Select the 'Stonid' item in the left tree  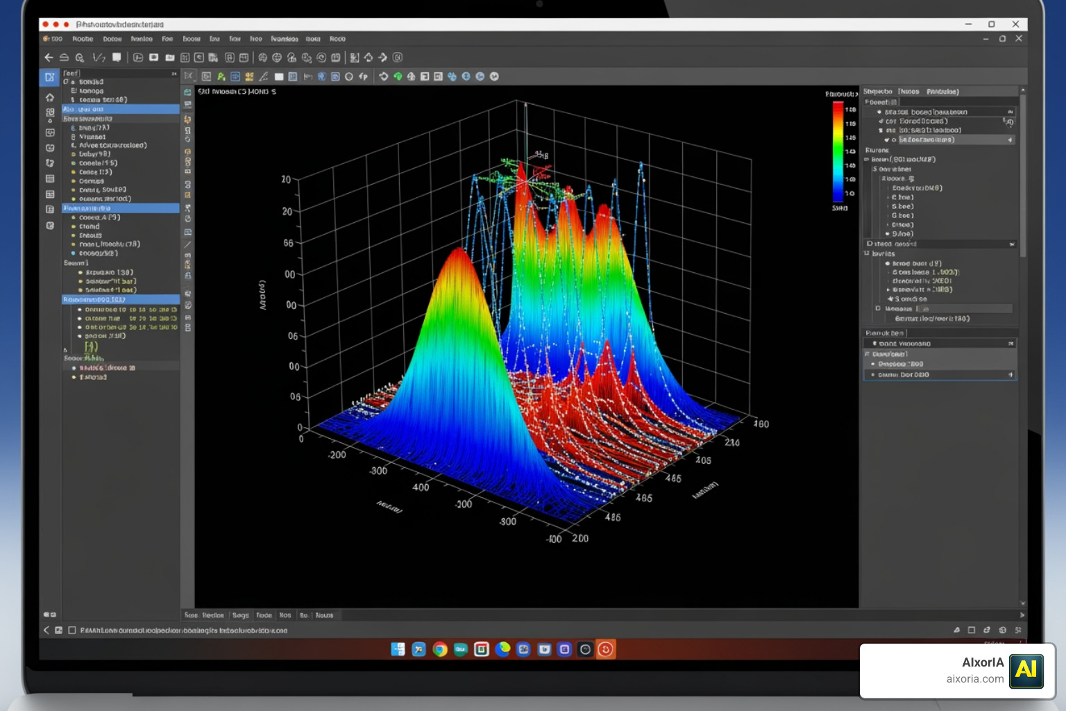[x=89, y=226]
